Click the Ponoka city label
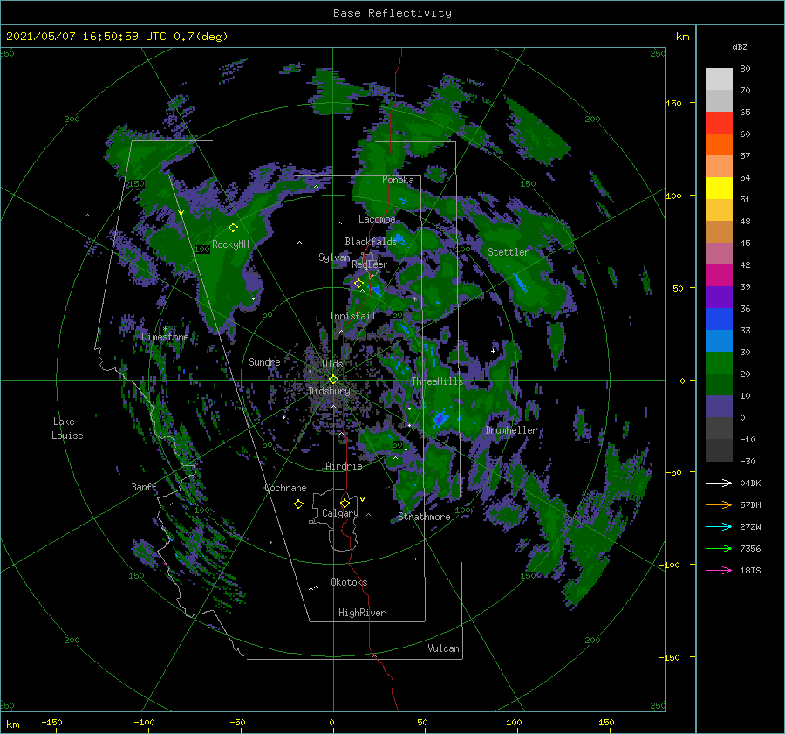 click(x=398, y=180)
